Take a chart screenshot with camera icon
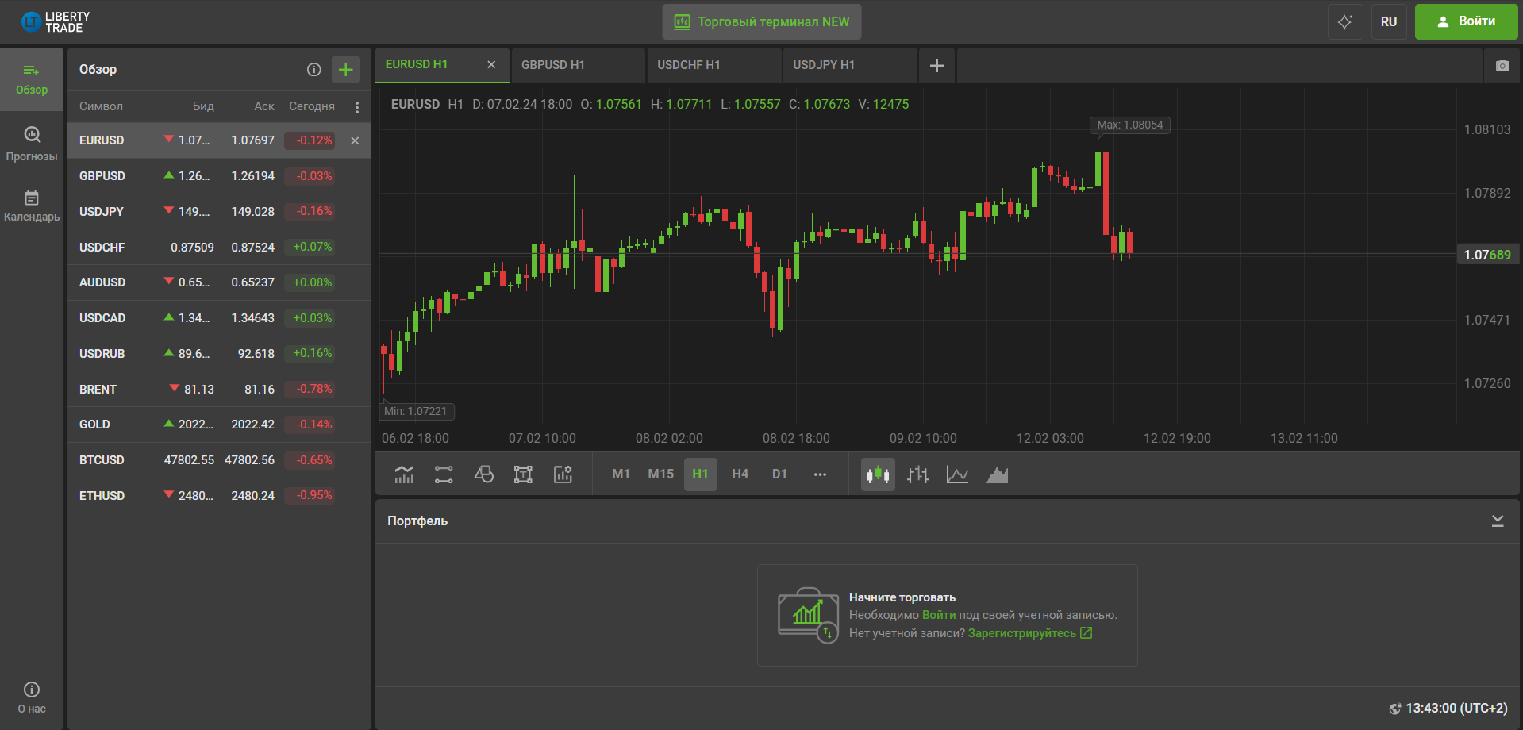The image size is (1523, 730). click(1502, 66)
